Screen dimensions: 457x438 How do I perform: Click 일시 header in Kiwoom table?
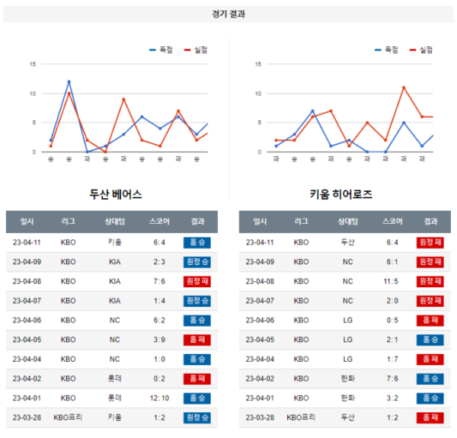tap(260, 222)
